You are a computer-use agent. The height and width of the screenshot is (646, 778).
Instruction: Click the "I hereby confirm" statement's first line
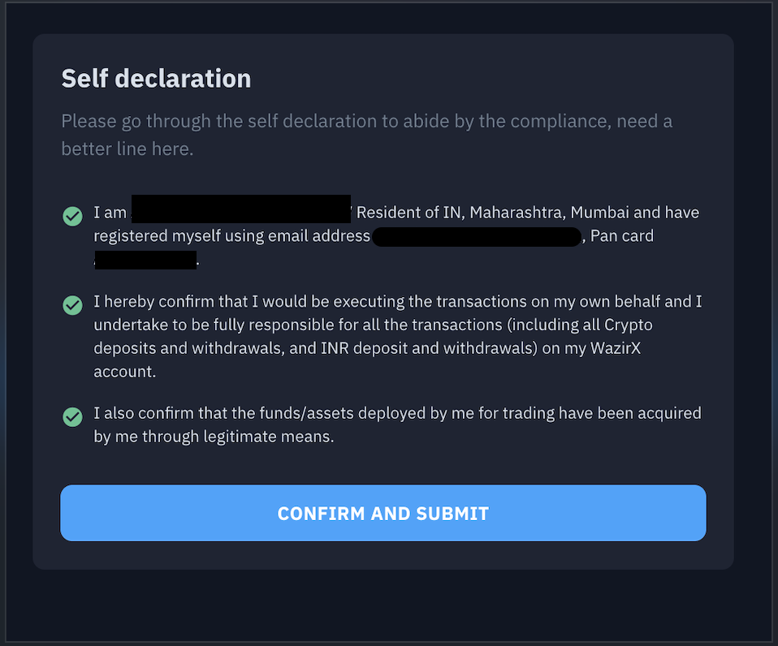[x=397, y=303]
